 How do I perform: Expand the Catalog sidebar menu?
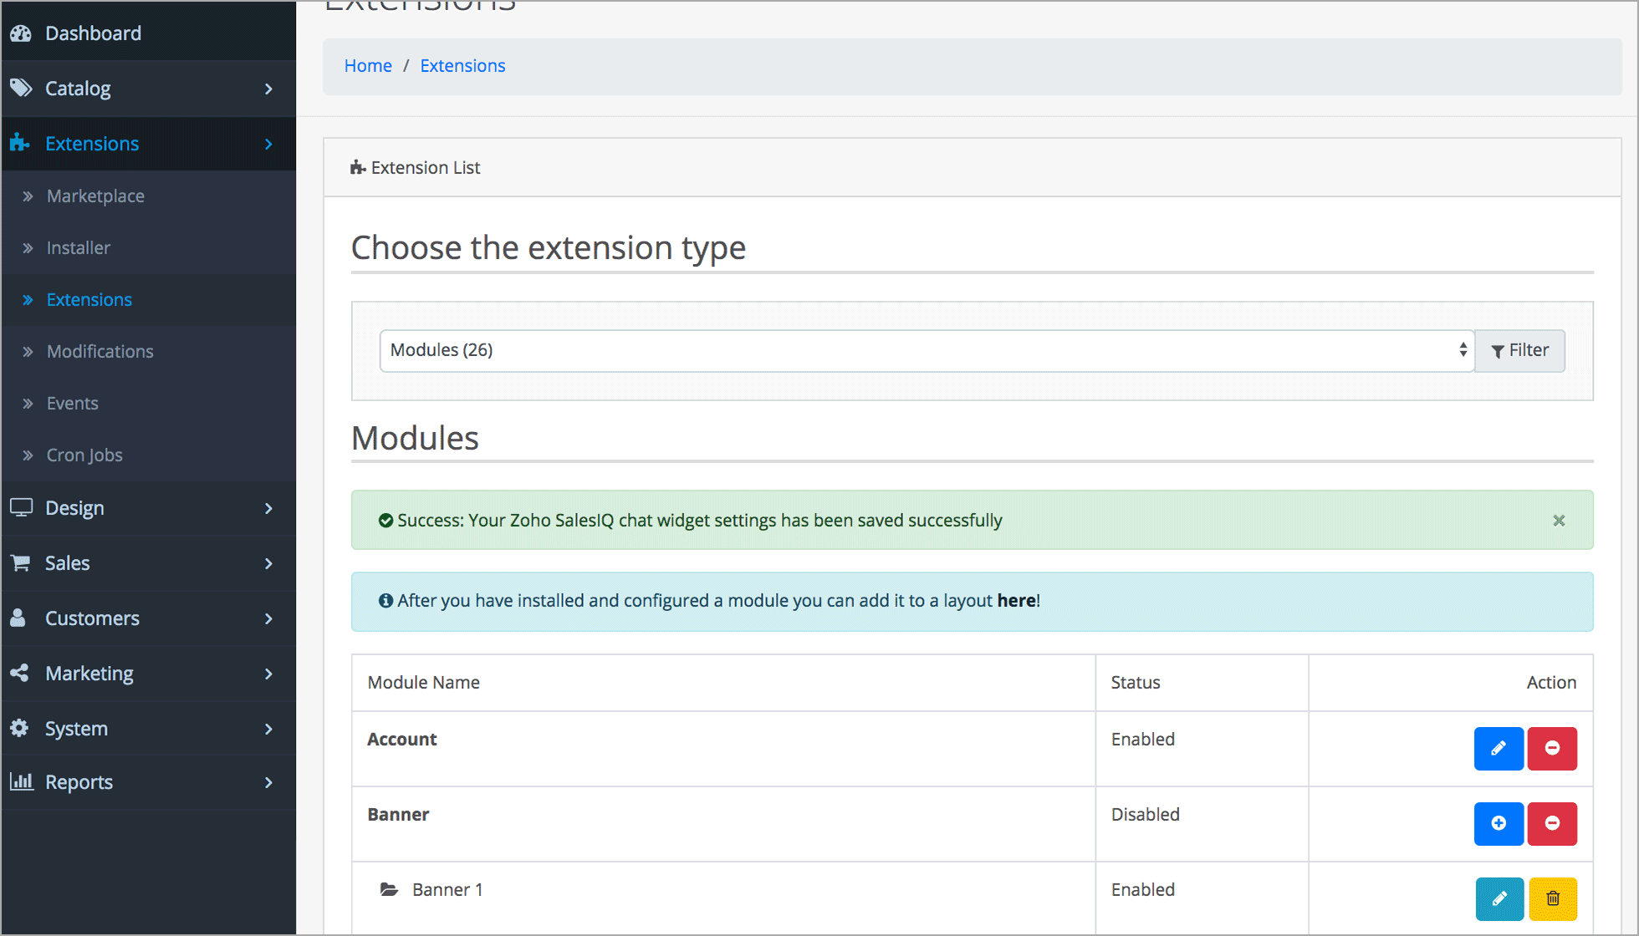(x=148, y=89)
